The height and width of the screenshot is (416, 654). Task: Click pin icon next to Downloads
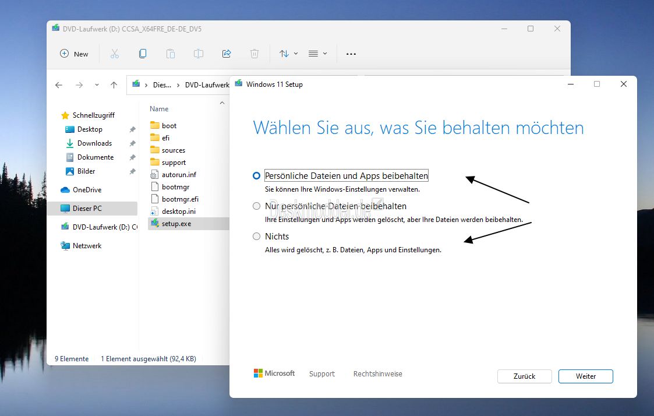pyautogui.click(x=132, y=143)
